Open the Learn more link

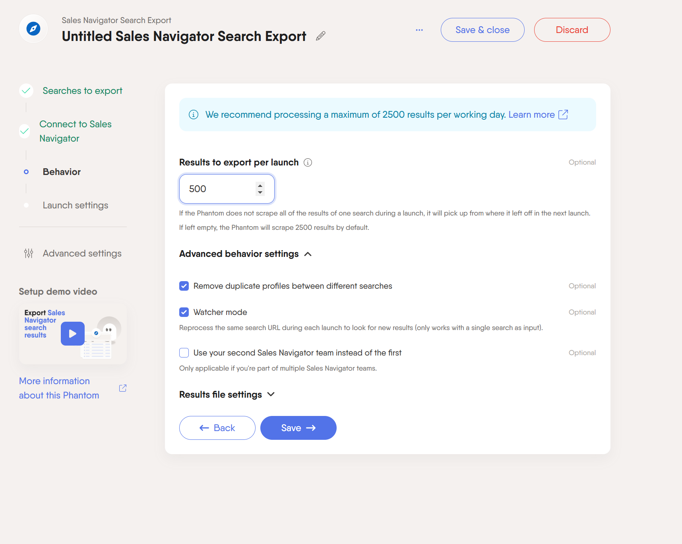[531, 115]
